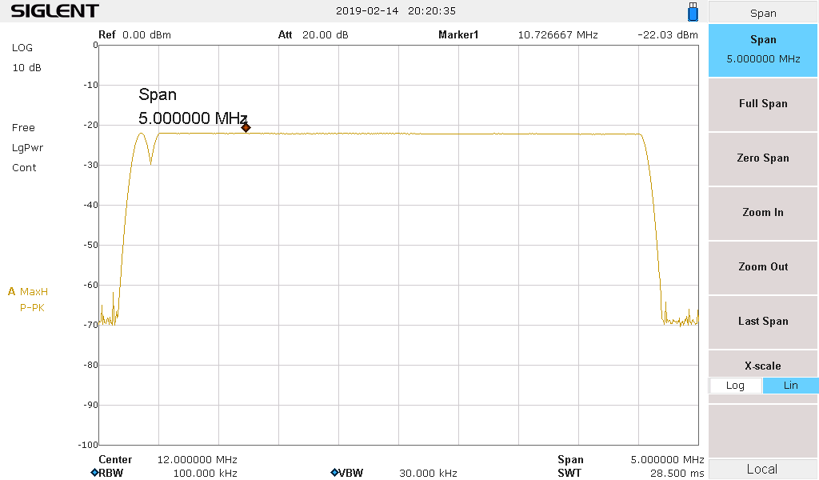Click the RBW 100.000 kHz value

click(205, 474)
